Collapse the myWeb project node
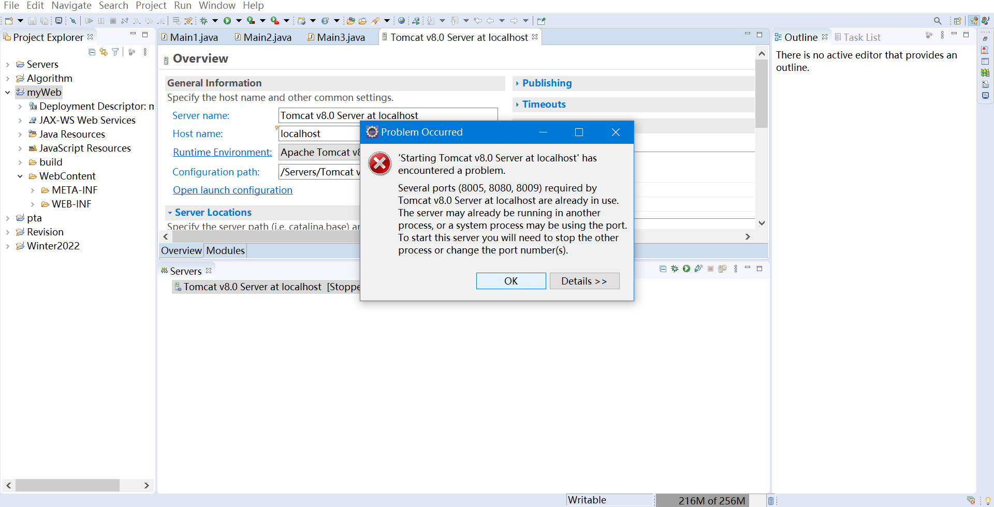 (8, 93)
